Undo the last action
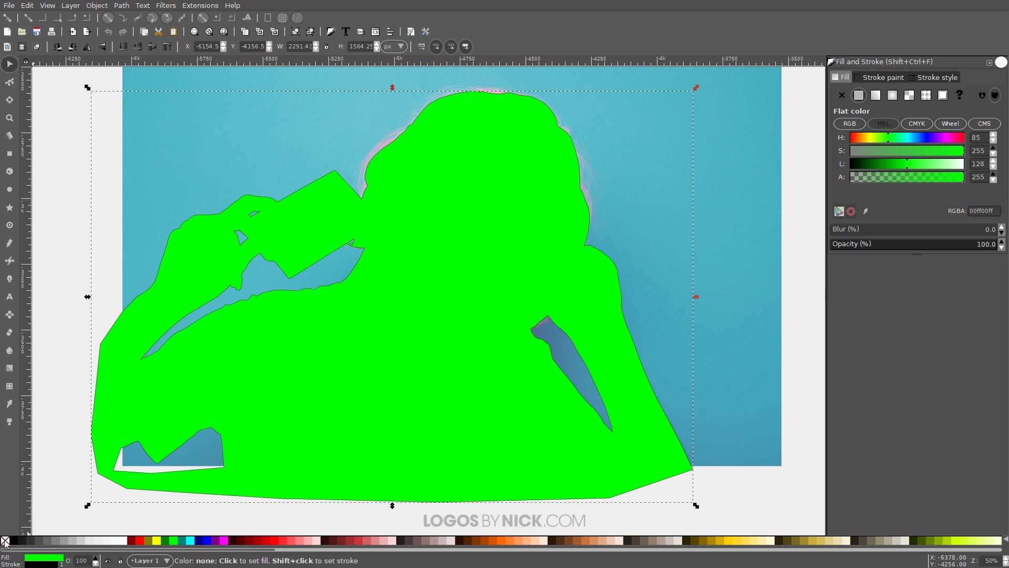The height and width of the screenshot is (568, 1009). point(108,32)
